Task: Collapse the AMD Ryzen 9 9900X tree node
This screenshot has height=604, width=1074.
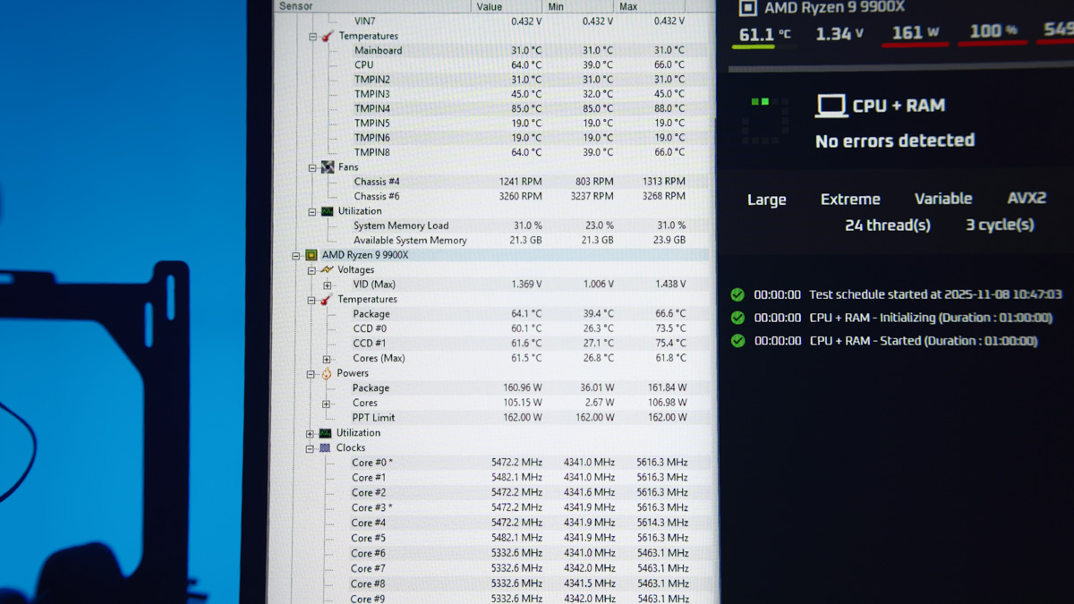Action: 296,256
